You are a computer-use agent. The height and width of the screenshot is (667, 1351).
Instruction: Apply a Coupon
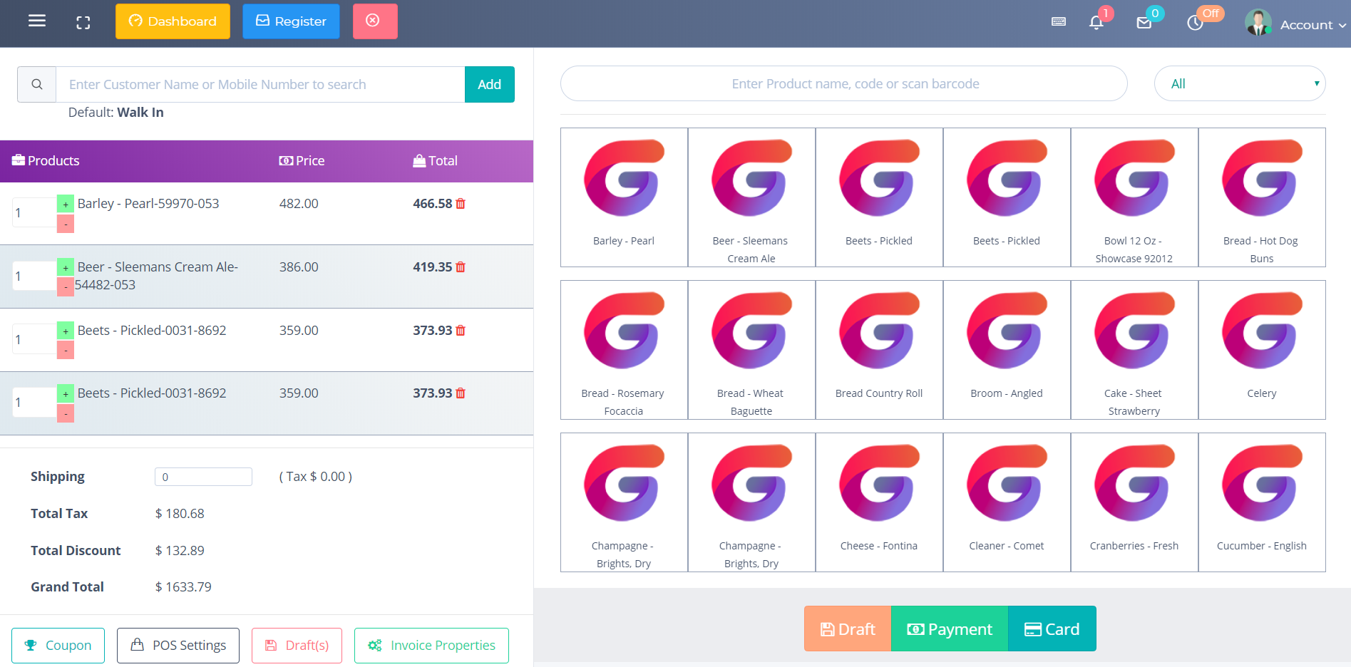58,646
